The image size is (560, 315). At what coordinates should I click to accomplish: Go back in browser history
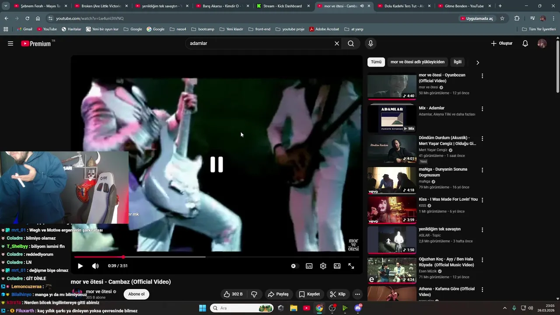tap(6, 18)
